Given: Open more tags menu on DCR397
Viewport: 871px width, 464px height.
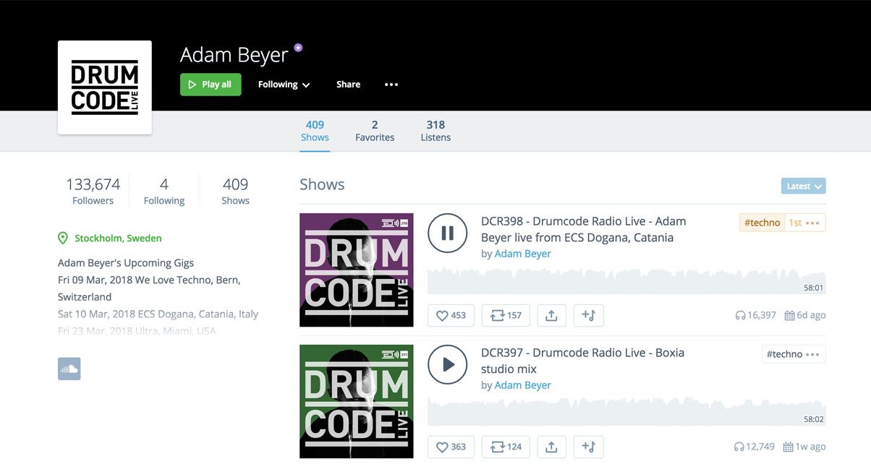Looking at the screenshot, I should pos(812,354).
